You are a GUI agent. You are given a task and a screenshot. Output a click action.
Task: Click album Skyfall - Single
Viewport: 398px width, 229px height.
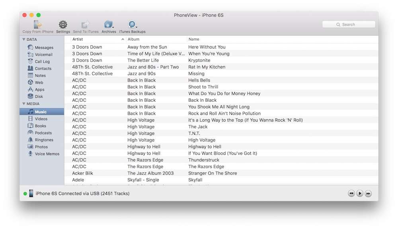[x=143, y=180]
